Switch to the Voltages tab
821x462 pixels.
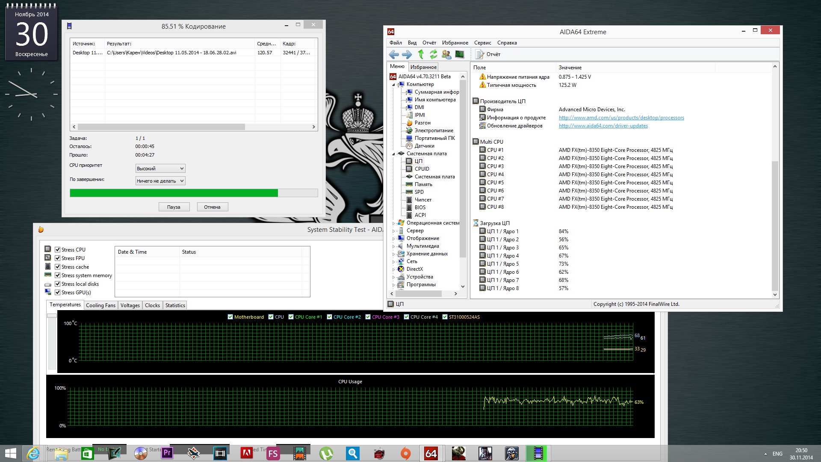(130, 305)
